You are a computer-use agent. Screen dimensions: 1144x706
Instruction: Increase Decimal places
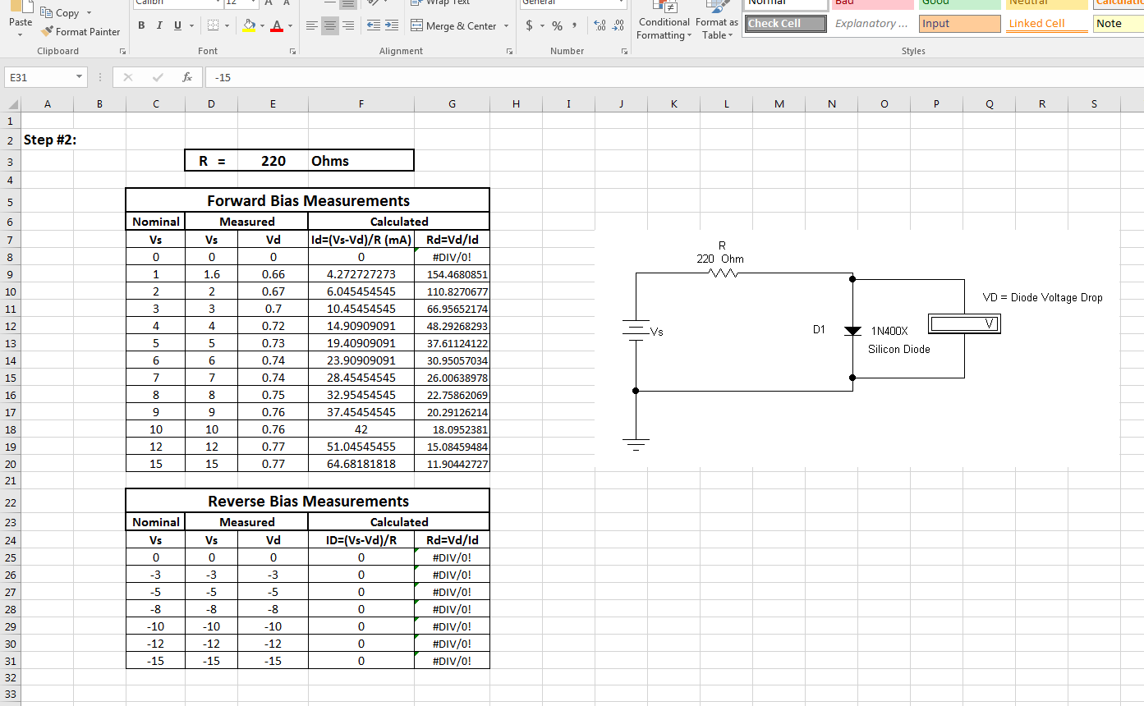click(x=600, y=26)
